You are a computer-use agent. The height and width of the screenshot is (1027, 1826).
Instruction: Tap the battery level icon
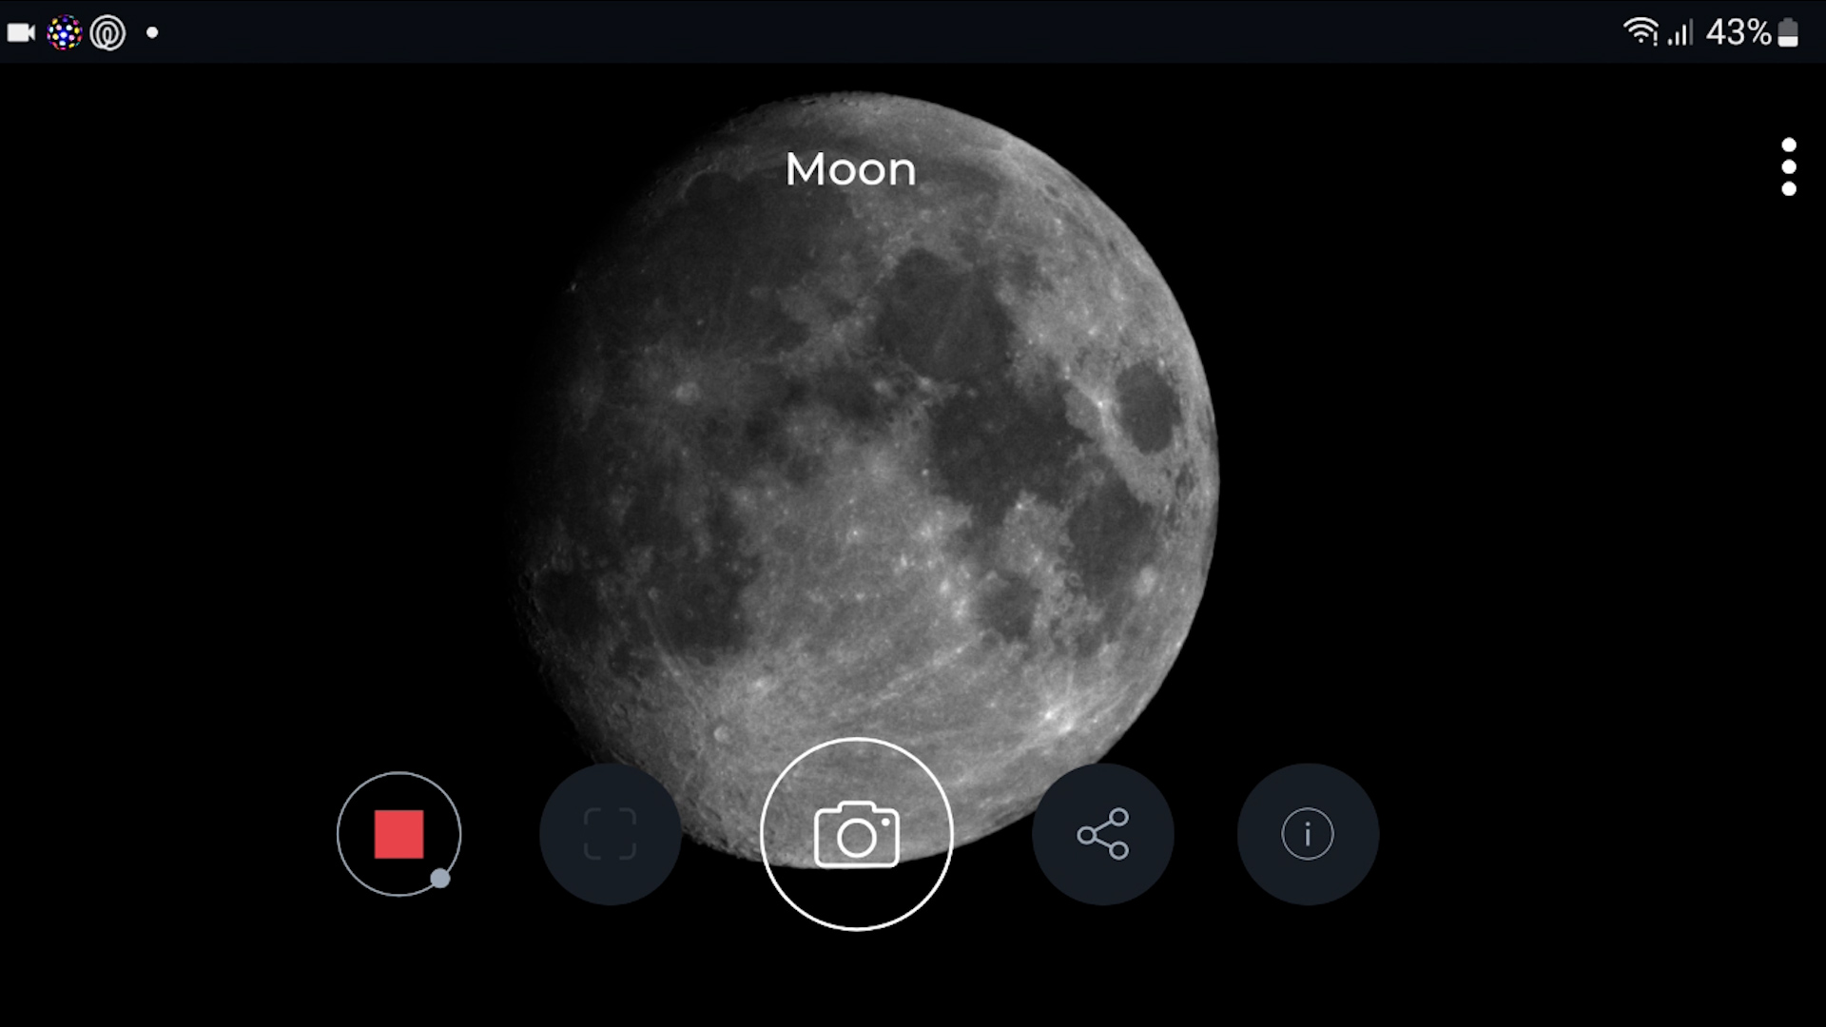[x=1788, y=32]
